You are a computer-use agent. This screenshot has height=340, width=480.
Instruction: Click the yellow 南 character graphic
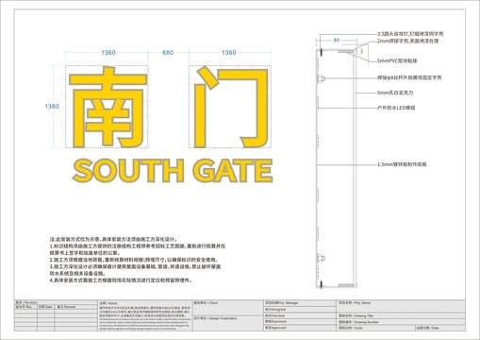pyautogui.click(x=108, y=107)
